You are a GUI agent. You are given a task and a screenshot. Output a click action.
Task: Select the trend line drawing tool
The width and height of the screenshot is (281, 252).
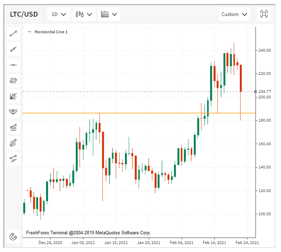(13, 34)
